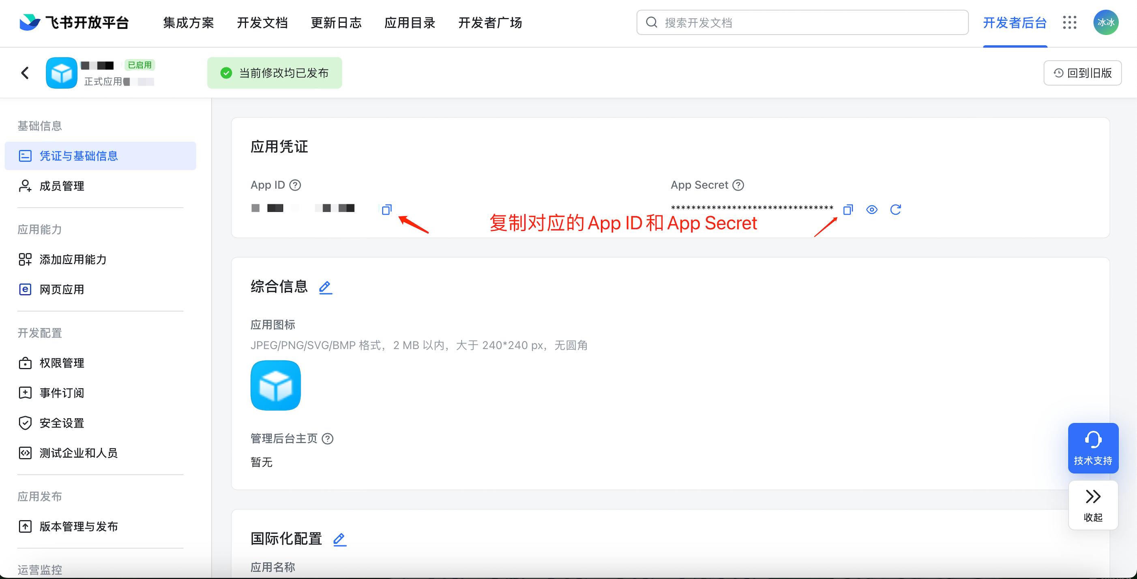Click the 已启用 status badge

click(139, 65)
